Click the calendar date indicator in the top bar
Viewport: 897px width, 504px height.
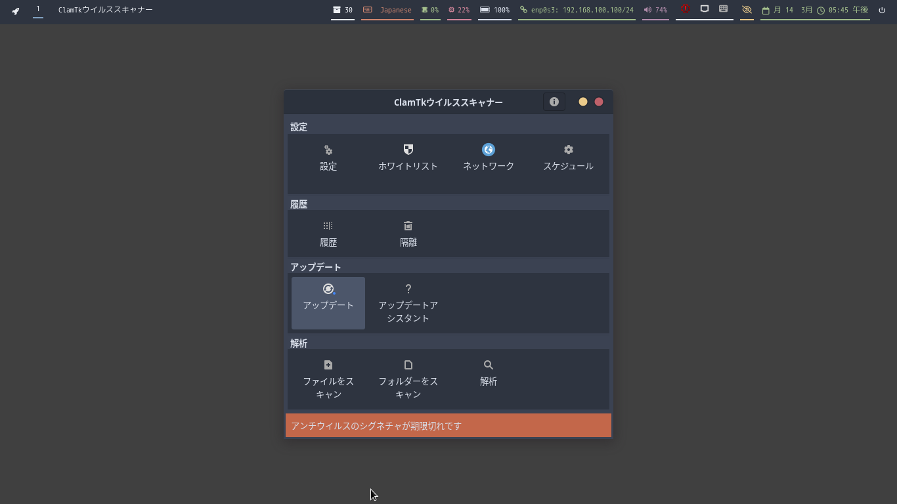pos(787,10)
